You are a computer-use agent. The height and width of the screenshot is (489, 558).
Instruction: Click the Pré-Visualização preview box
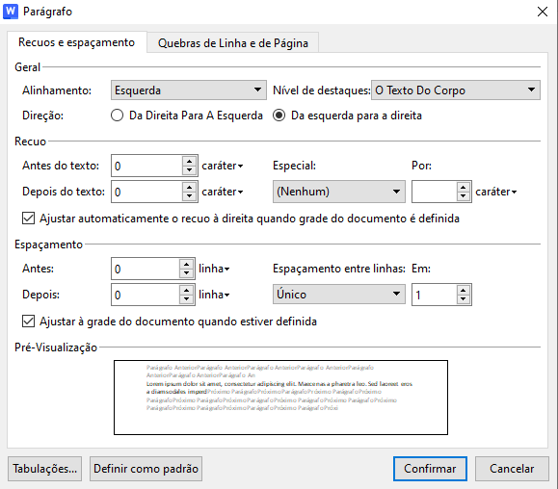(x=280, y=398)
